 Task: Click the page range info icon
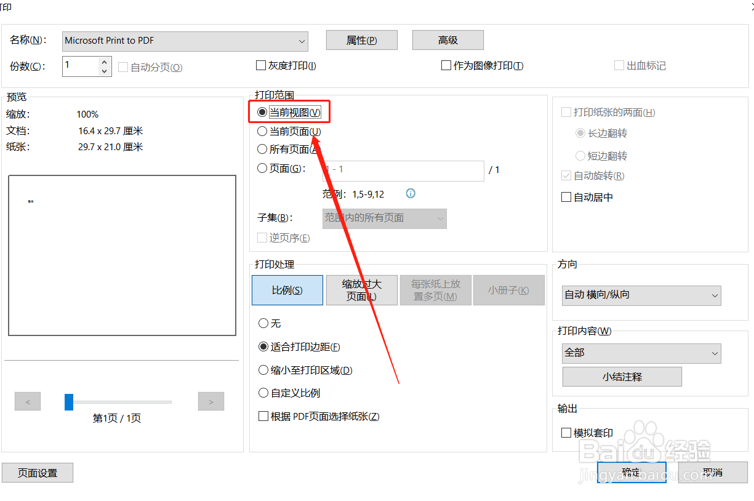click(x=410, y=193)
